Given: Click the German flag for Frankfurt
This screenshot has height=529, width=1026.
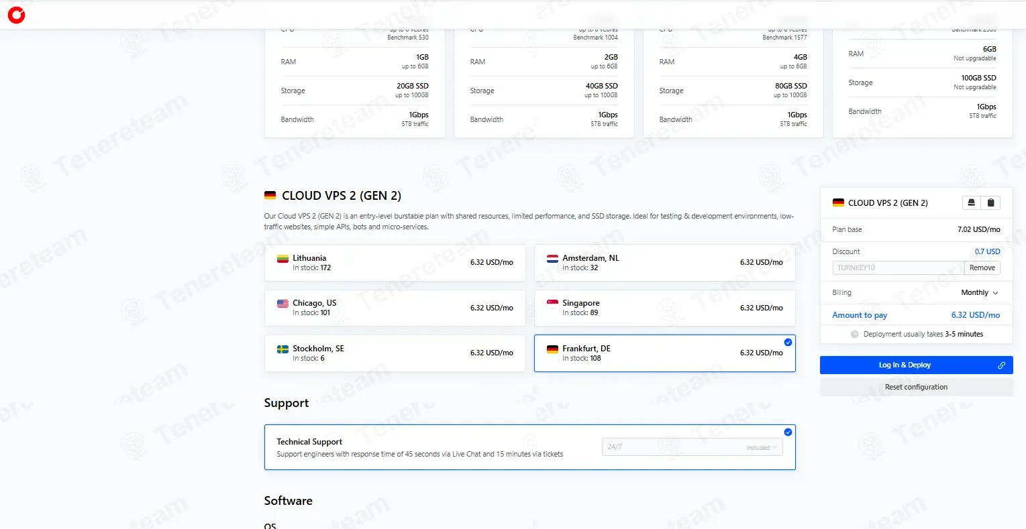Looking at the screenshot, I should coord(552,349).
